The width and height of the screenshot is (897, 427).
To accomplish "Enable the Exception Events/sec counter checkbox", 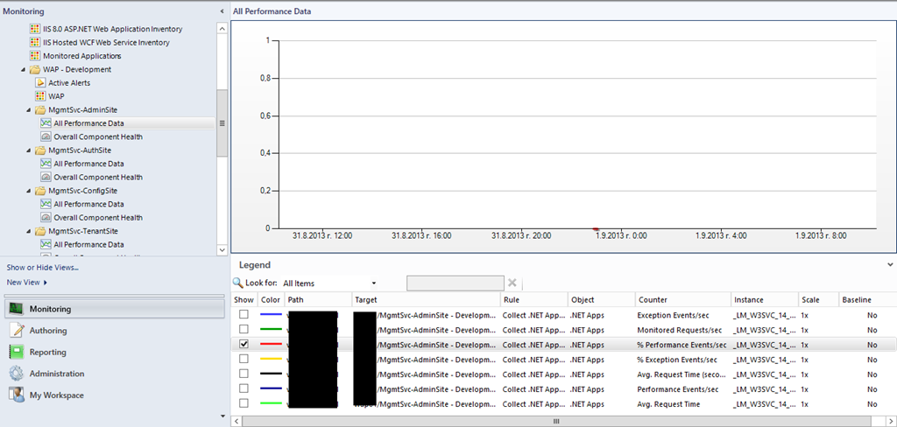I will (x=244, y=314).
